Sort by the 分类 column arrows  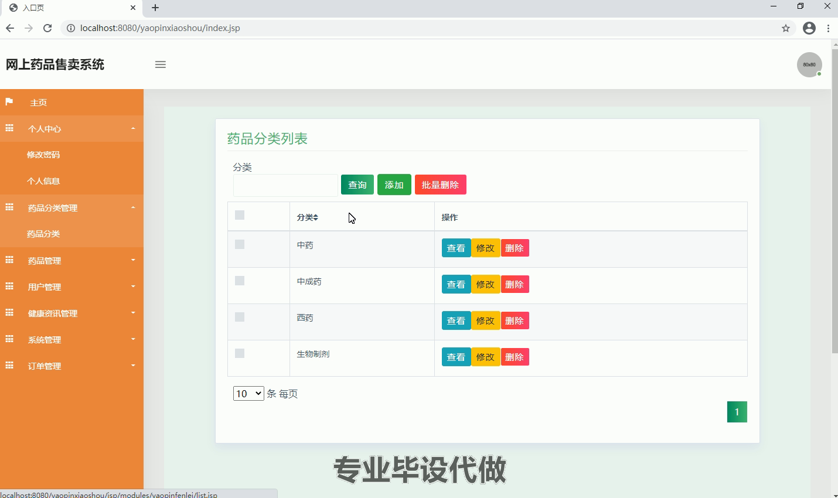click(315, 217)
